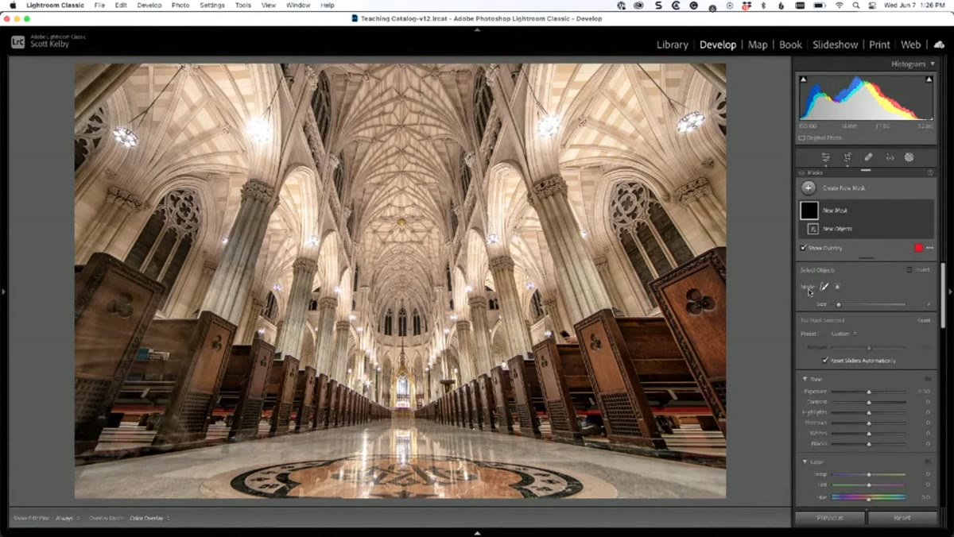
Task: Uncheck Reset Sliders Automatically
Action: (825, 361)
